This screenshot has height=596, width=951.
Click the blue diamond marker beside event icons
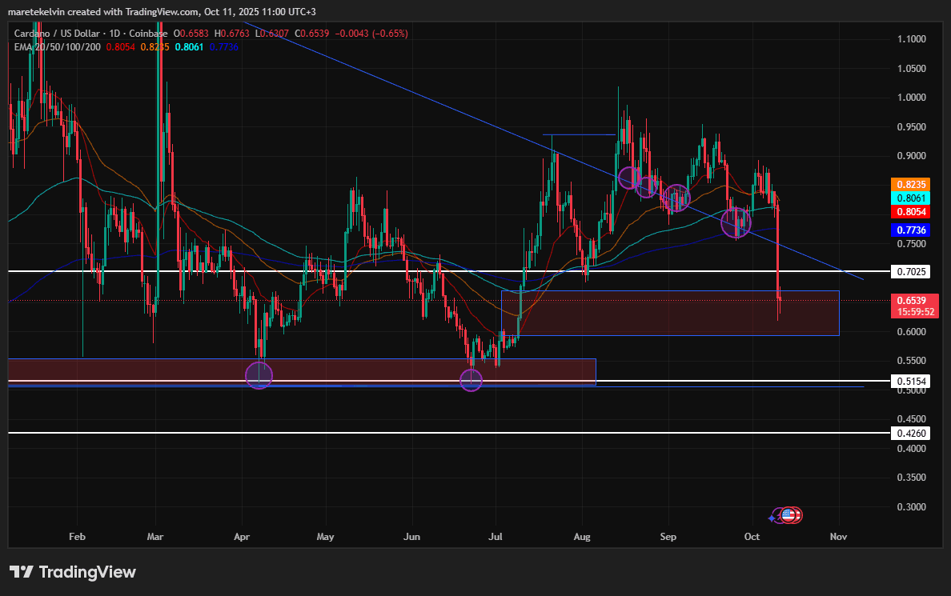tap(772, 518)
